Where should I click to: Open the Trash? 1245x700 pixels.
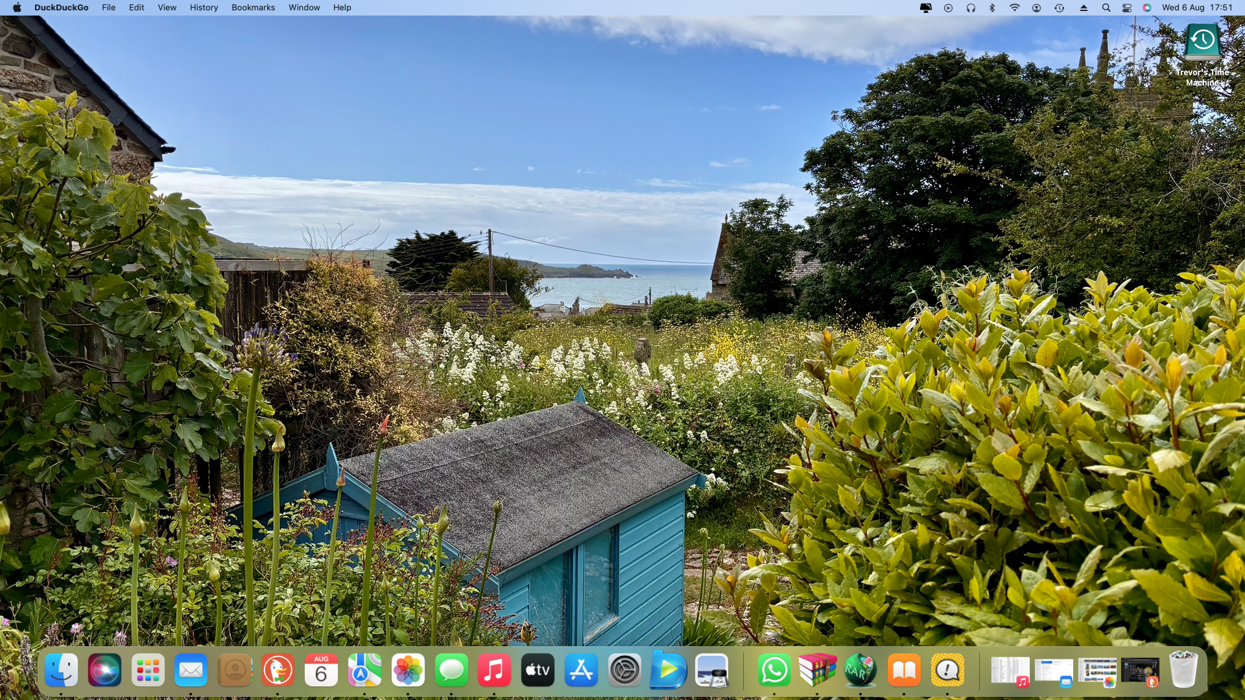tap(1183, 670)
